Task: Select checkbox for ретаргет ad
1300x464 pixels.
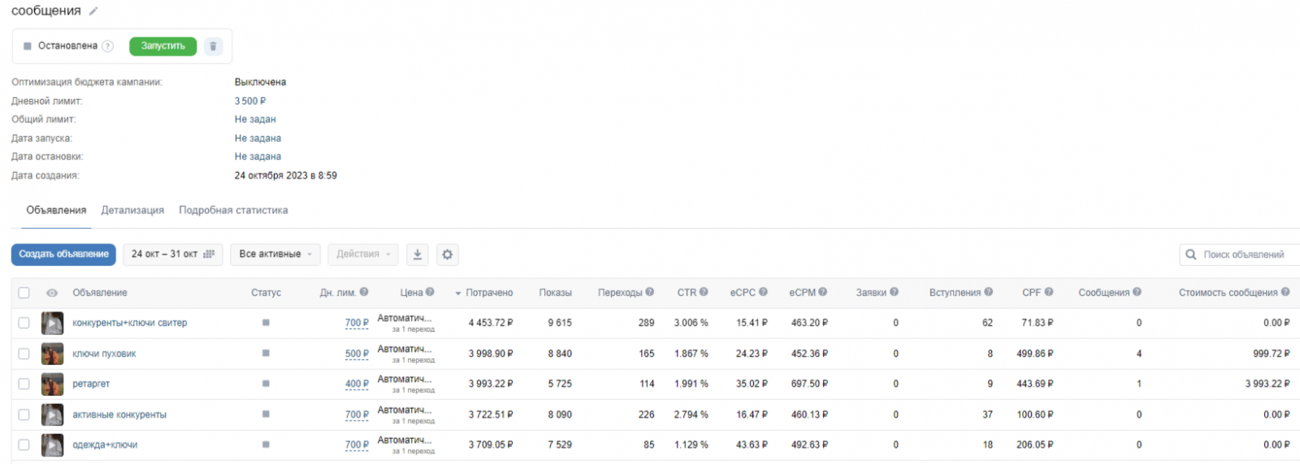Action: tap(24, 384)
